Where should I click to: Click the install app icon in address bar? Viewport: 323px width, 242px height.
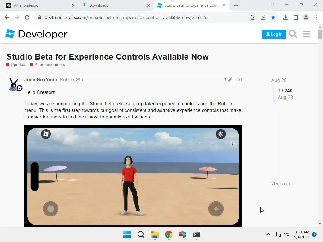click(x=253, y=17)
